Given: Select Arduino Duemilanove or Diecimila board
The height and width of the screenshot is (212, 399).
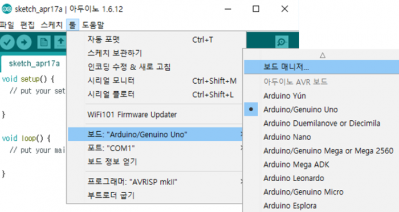Looking at the screenshot, I should pyautogui.click(x=321, y=123).
